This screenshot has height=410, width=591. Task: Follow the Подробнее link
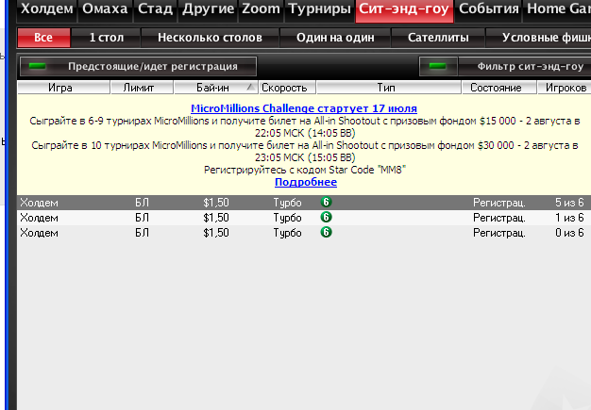(306, 182)
